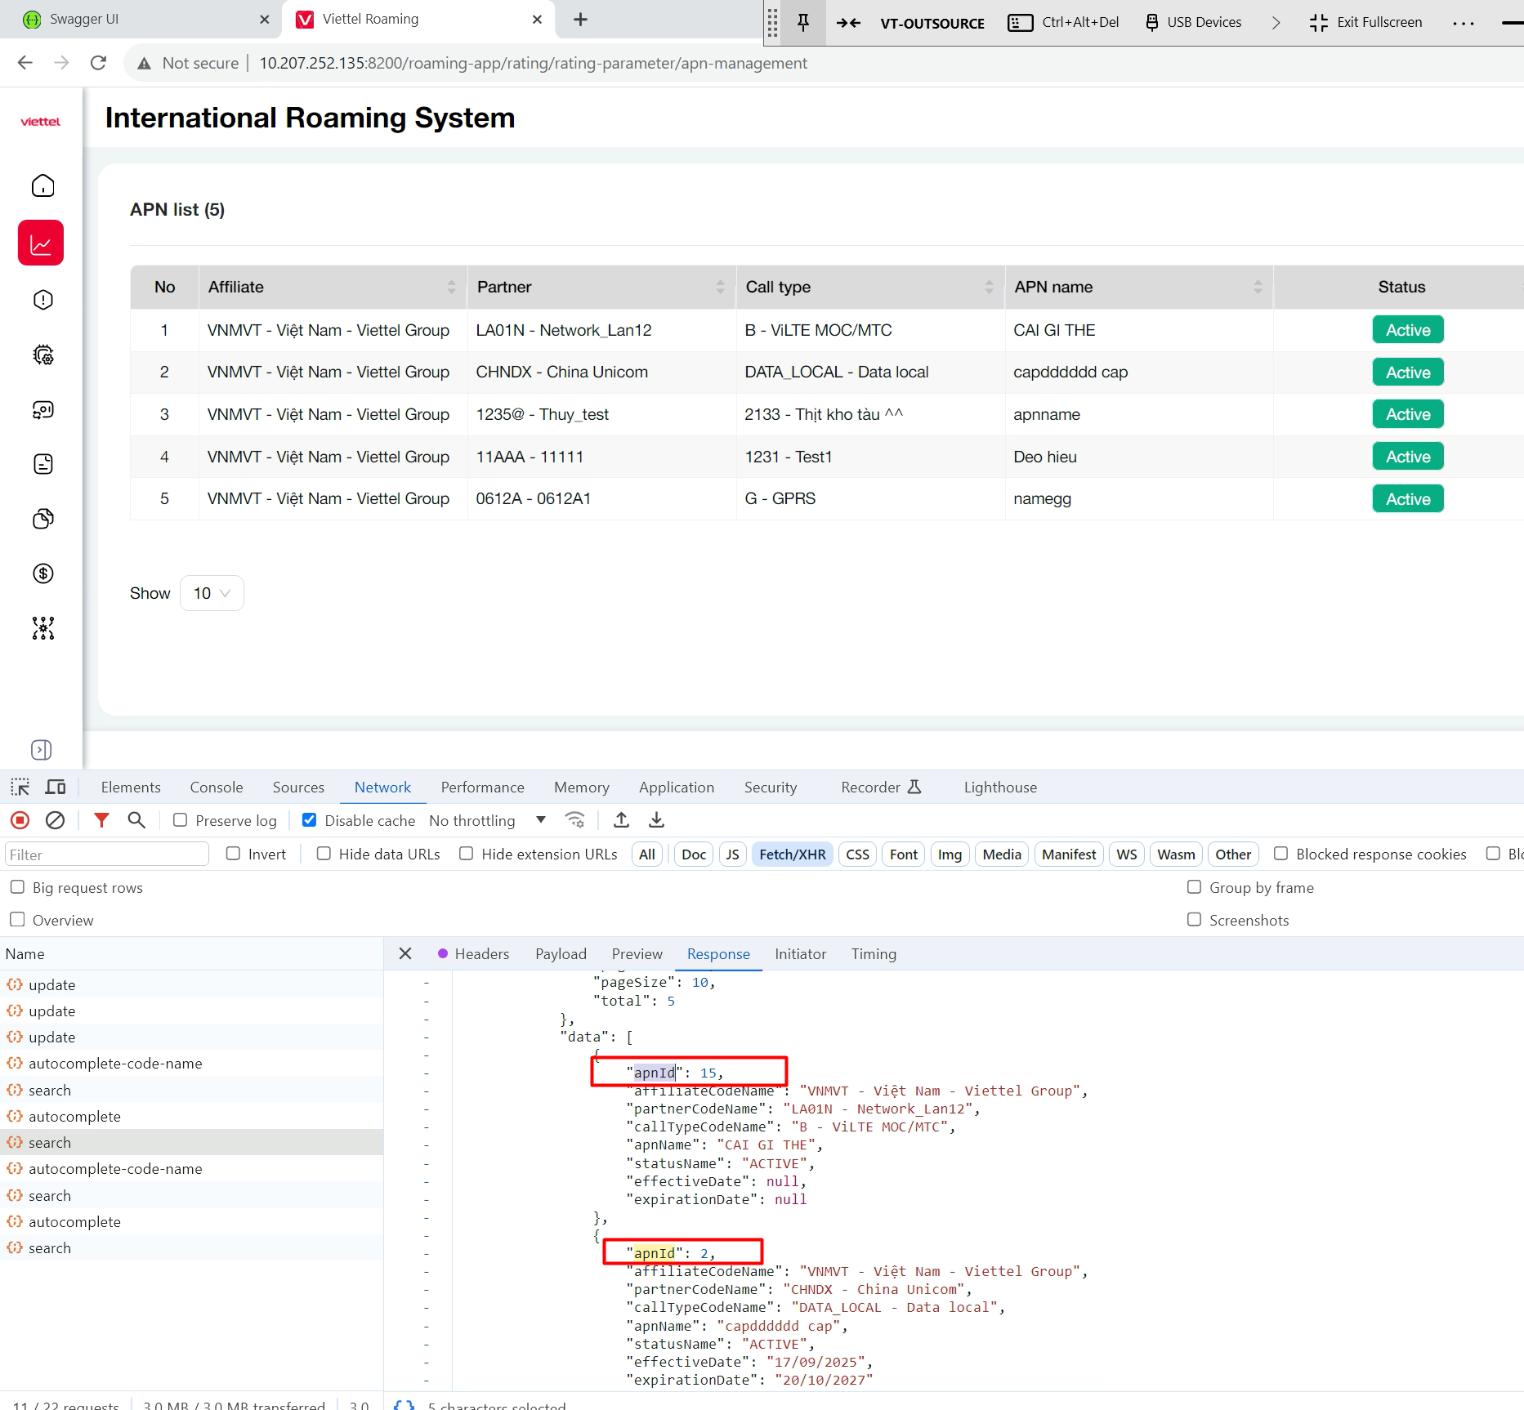Click the Active status in row 1
1524x1410 pixels.
(x=1407, y=330)
